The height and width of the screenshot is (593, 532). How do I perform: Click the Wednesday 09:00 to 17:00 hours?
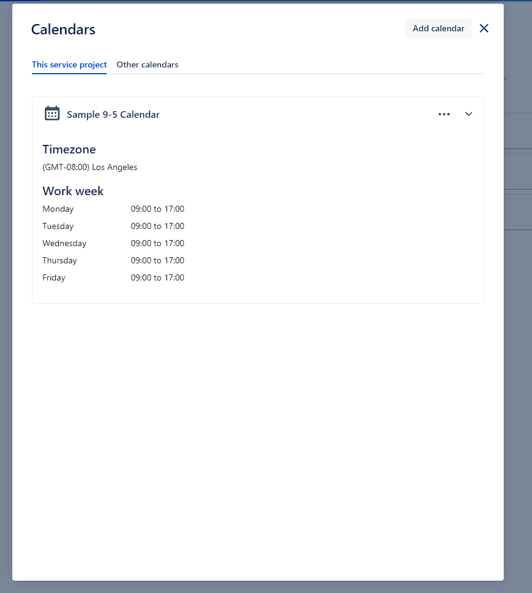(x=157, y=243)
